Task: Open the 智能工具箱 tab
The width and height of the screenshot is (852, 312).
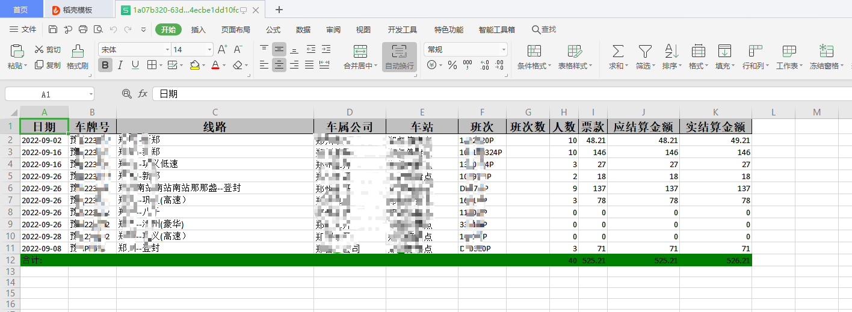Action: [x=496, y=29]
